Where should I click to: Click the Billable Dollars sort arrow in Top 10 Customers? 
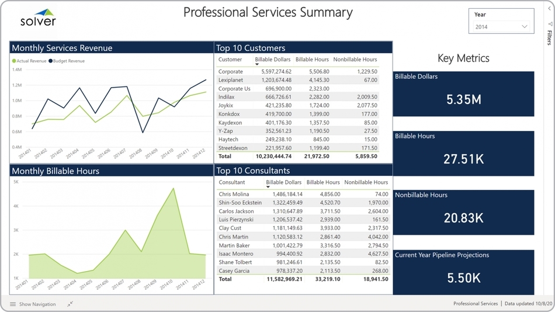click(257, 64)
